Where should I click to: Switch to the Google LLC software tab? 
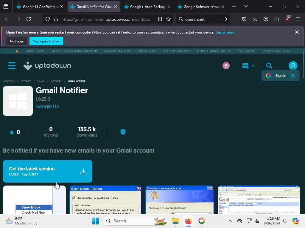click(x=40, y=7)
